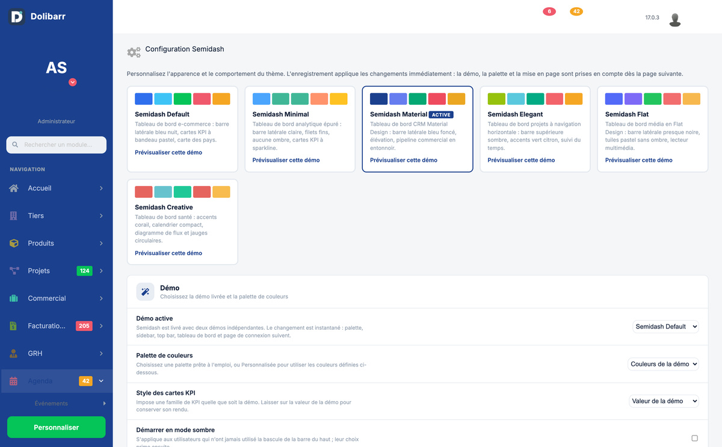Click the Démo section magic wand icon
This screenshot has height=447, width=722.
(145, 292)
